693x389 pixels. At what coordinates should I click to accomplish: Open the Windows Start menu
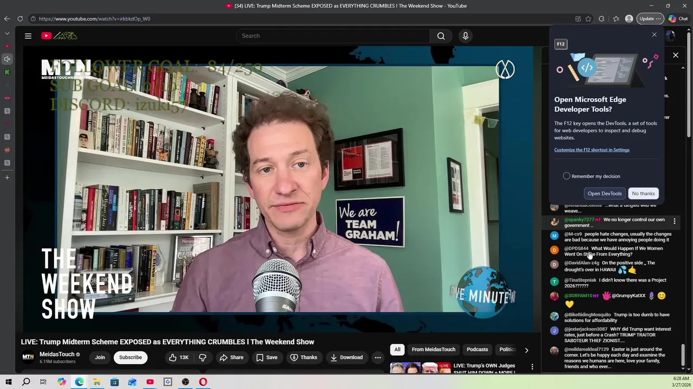point(9,382)
